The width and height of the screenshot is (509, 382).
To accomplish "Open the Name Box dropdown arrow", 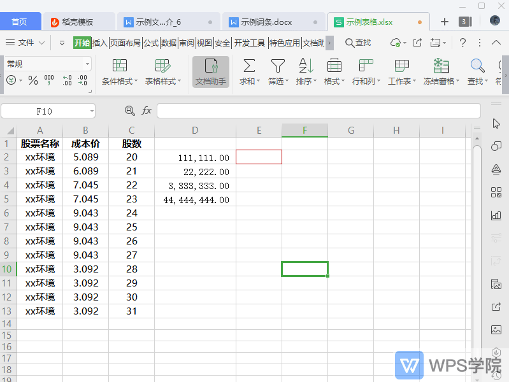I will pyautogui.click(x=92, y=111).
